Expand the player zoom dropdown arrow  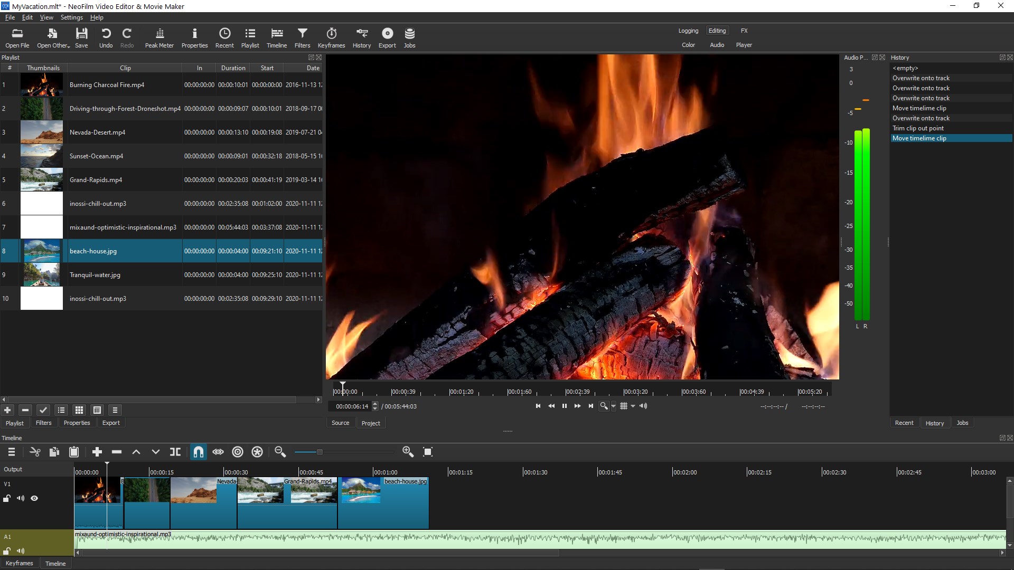pos(613,406)
